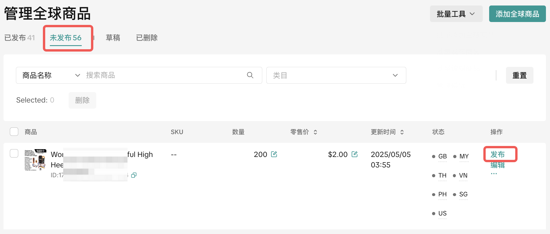This screenshot has width=550, height=234.
Task: Click the 重置 button
Action: [x=520, y=75]
